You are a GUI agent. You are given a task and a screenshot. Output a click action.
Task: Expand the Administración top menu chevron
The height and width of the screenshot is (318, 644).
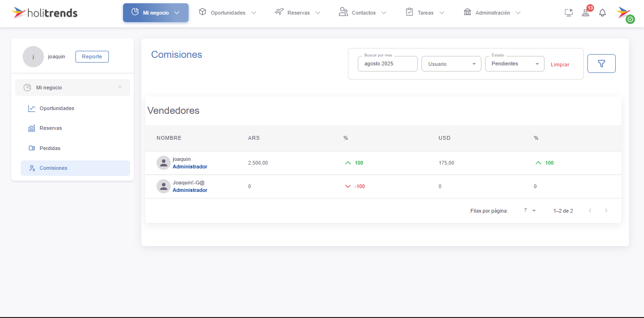[x=518, y=13]
